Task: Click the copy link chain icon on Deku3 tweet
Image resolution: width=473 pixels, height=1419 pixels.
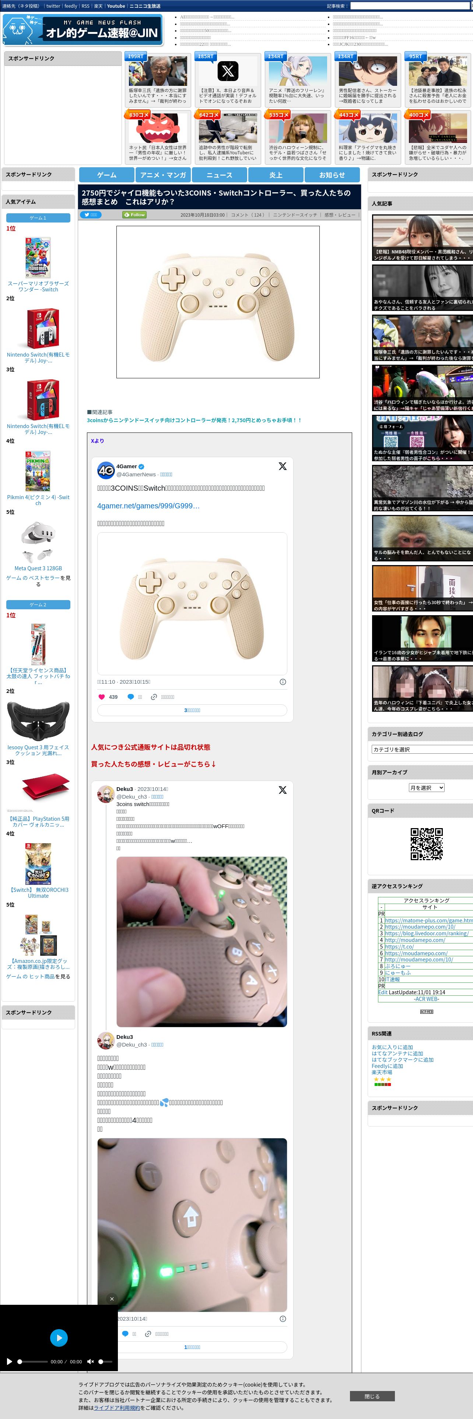Action: (x=148, y=1334)
